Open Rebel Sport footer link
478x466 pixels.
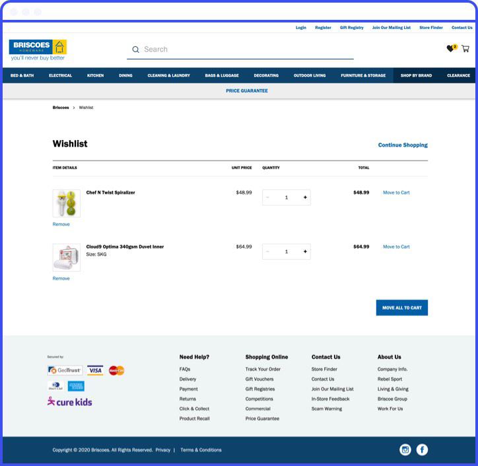[390, 379]
